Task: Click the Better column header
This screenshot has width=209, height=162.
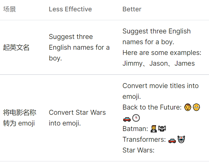Action: [x=132, y=9]
